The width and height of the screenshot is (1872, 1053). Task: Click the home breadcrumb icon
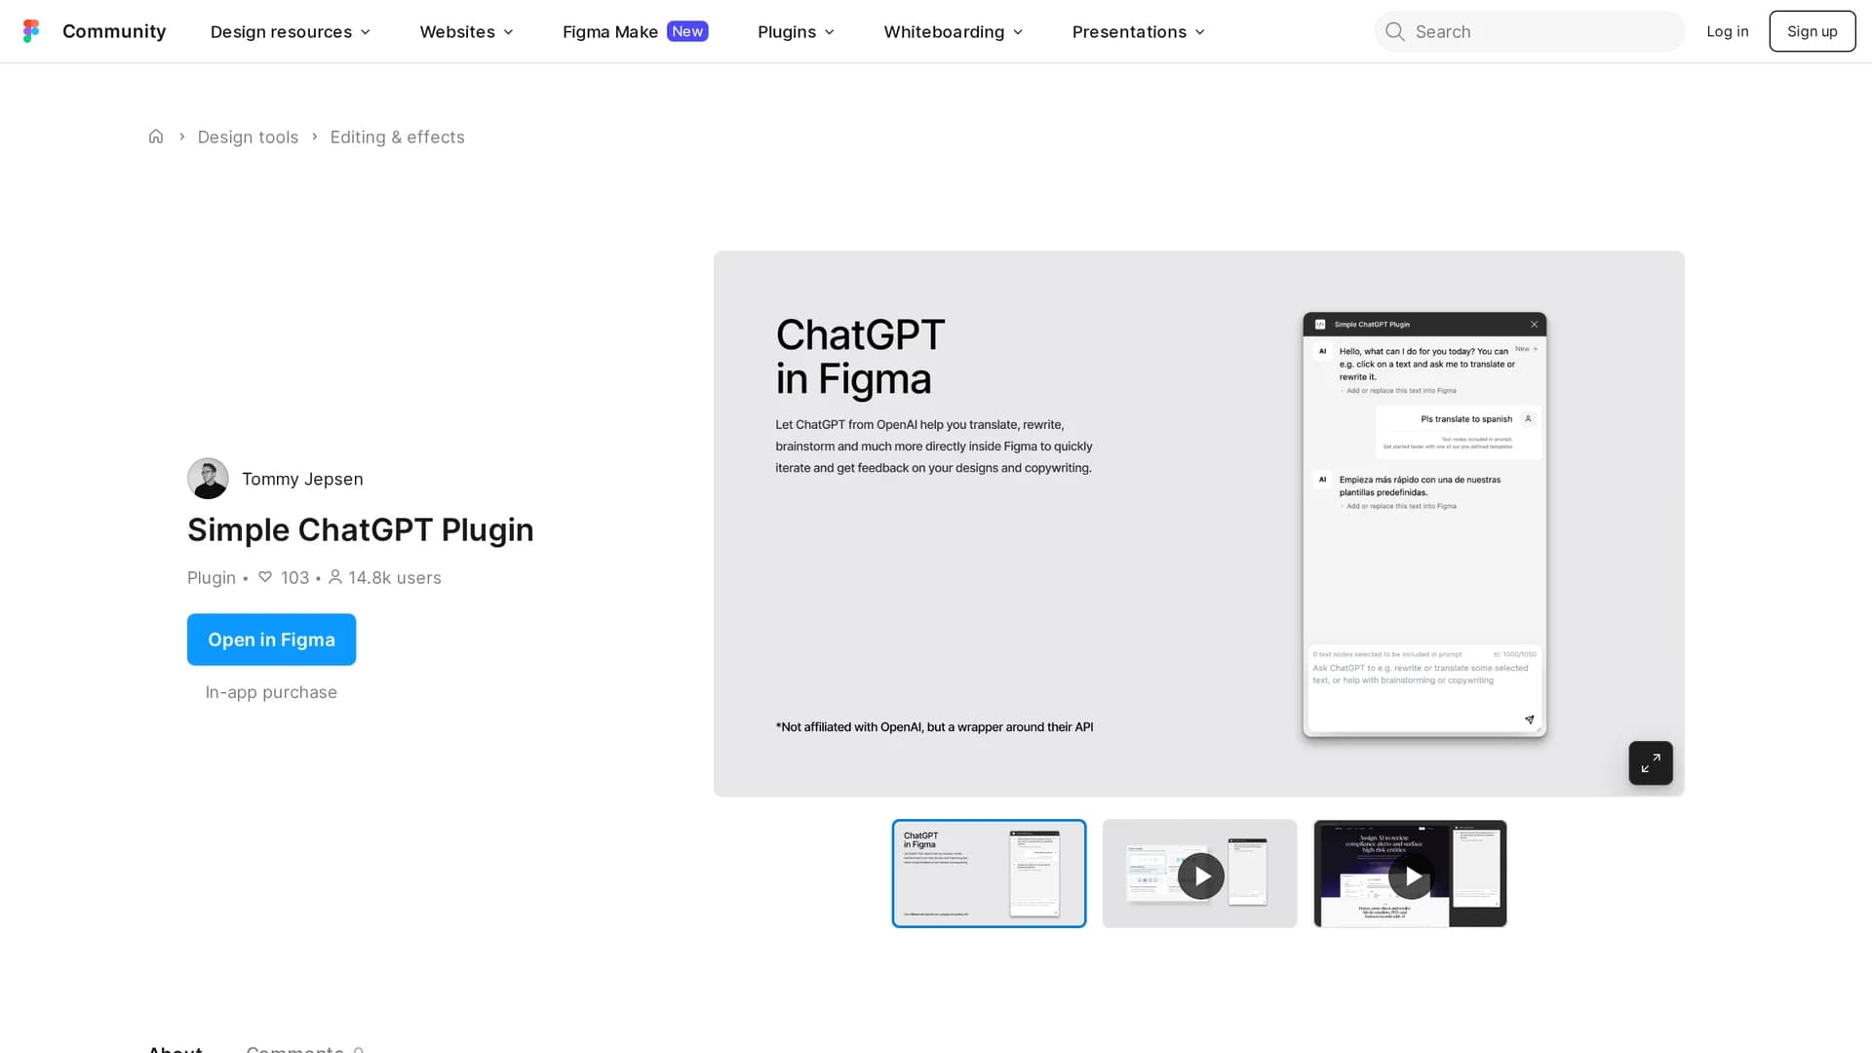156,136
